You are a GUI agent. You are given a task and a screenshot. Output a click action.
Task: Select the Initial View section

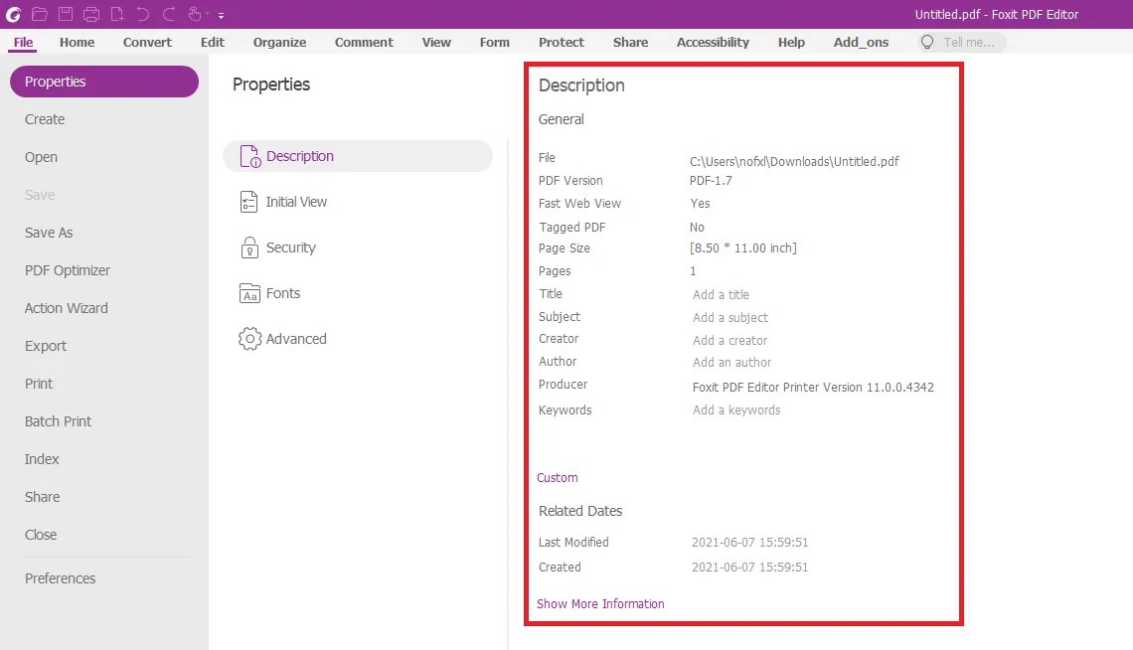[296, 202]
